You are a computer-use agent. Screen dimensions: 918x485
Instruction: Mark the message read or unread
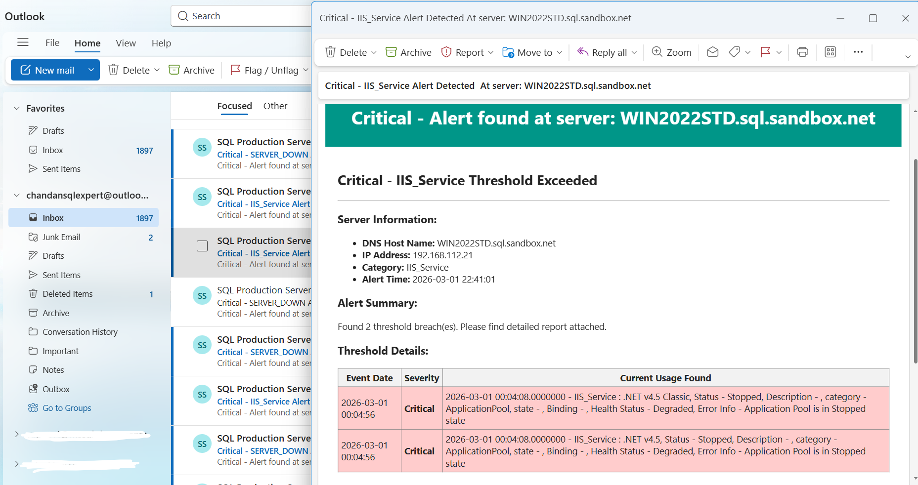click(x=712, y=52)
